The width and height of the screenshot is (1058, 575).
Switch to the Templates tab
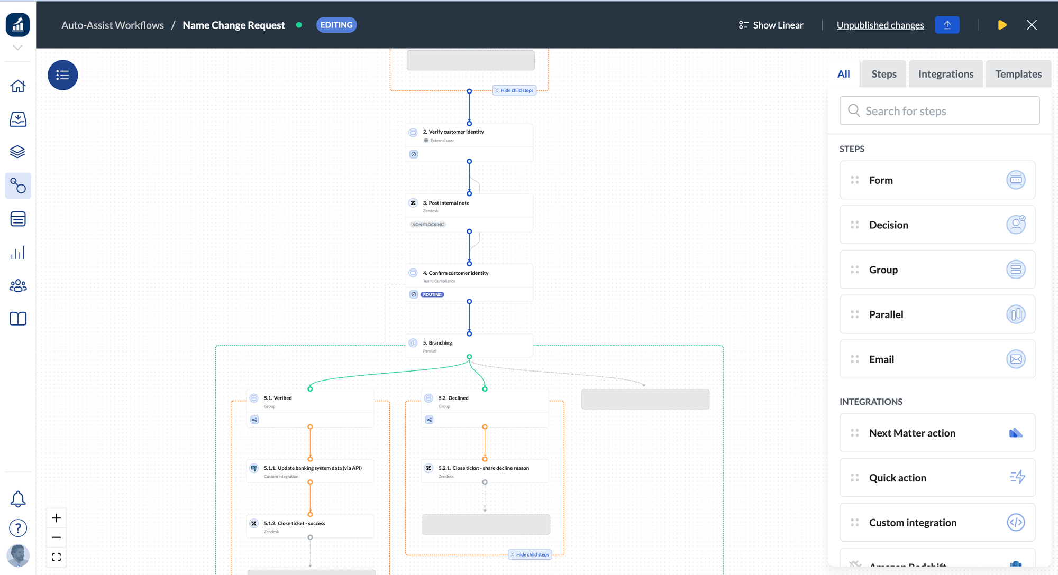click(1018, 74)
